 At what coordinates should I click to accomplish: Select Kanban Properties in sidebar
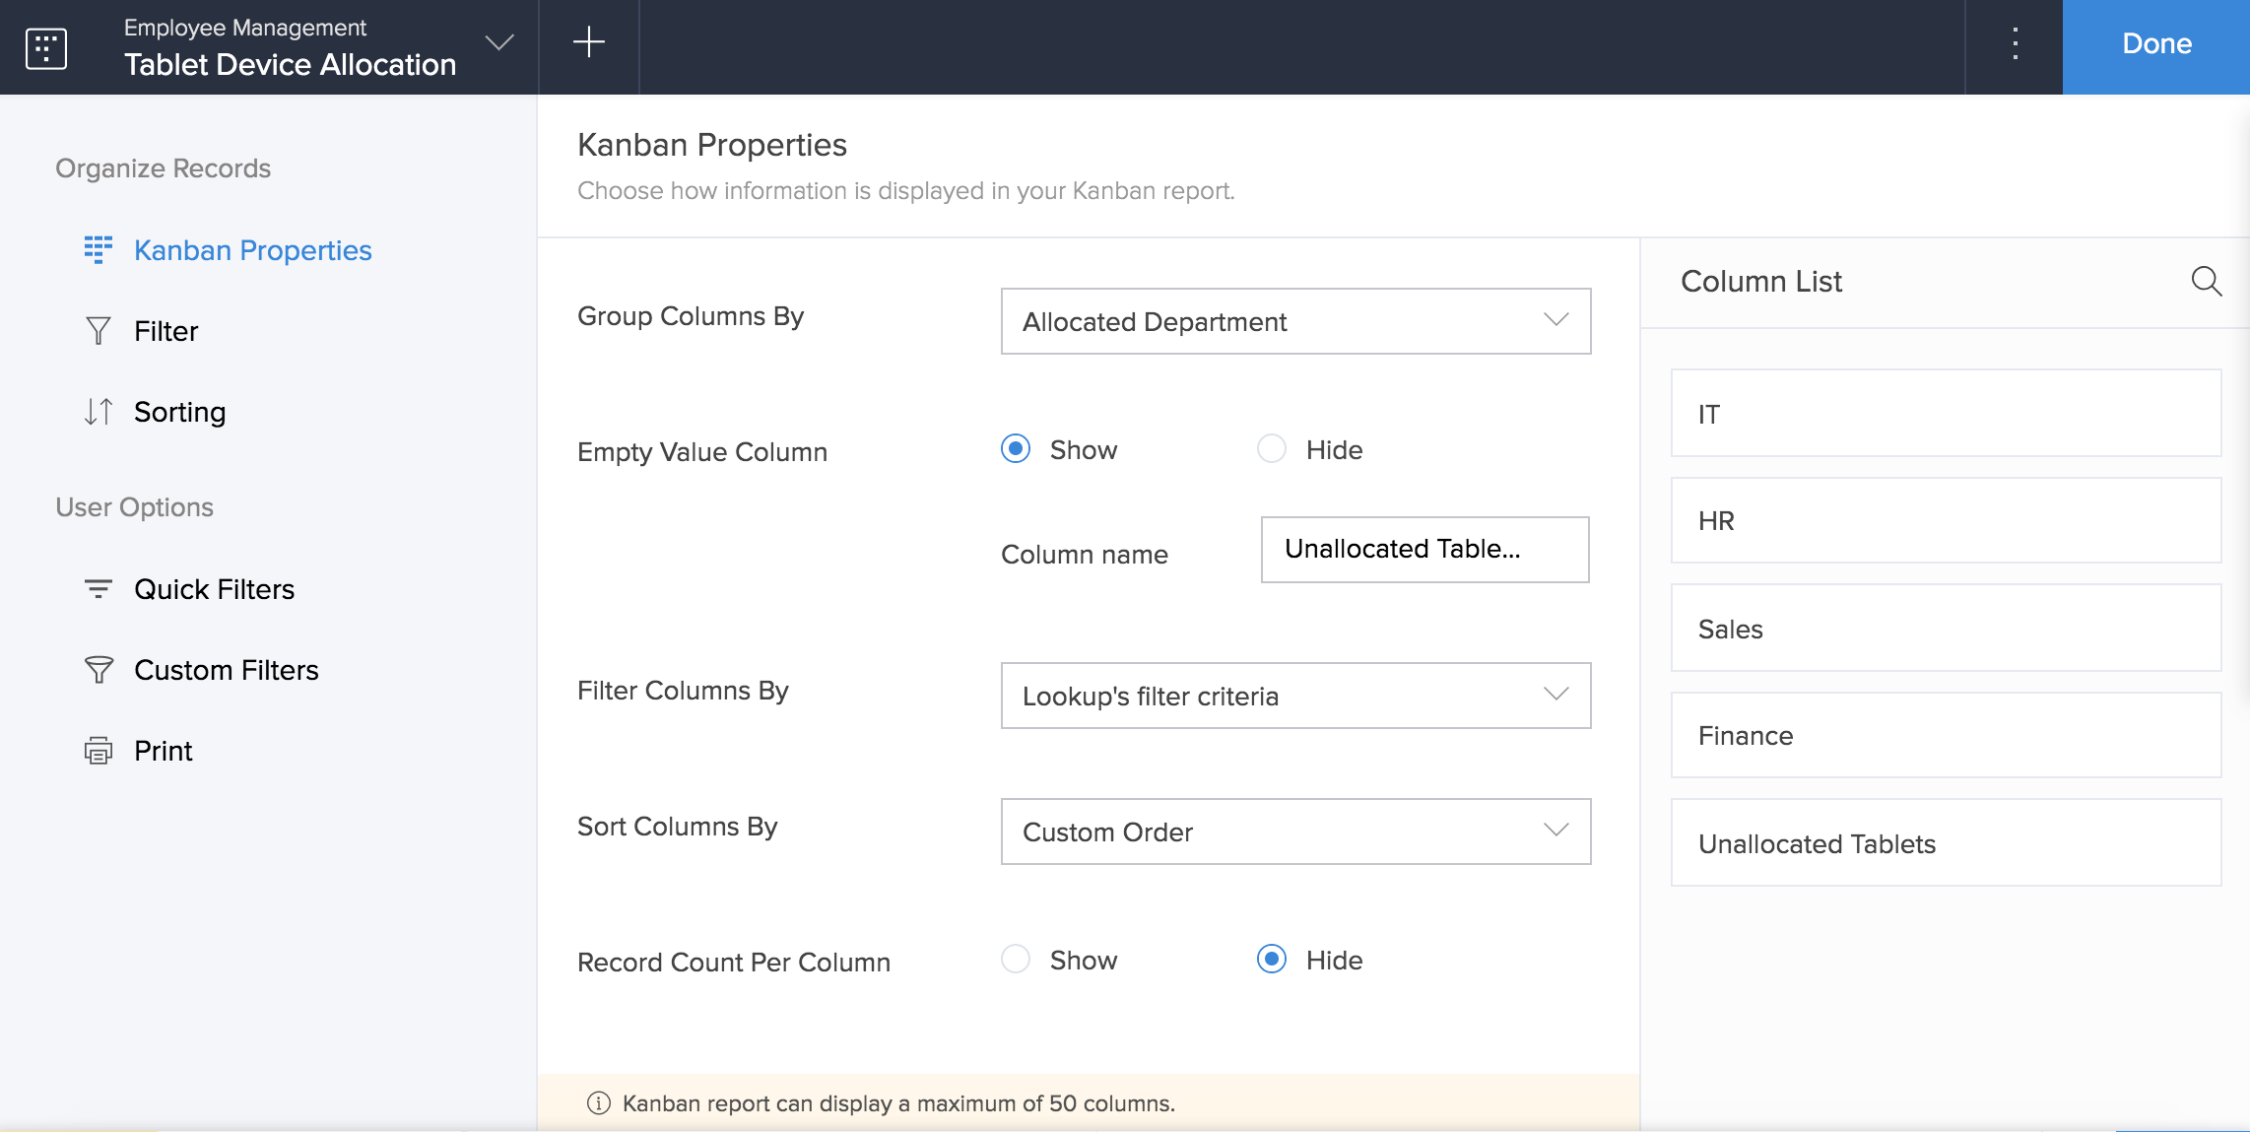click(x=252, y=250)
